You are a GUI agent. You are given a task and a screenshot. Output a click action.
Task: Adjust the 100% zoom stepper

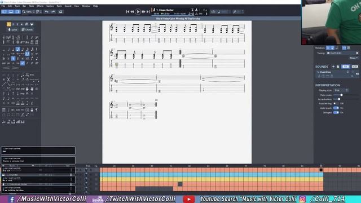click(x=34, y=11)
